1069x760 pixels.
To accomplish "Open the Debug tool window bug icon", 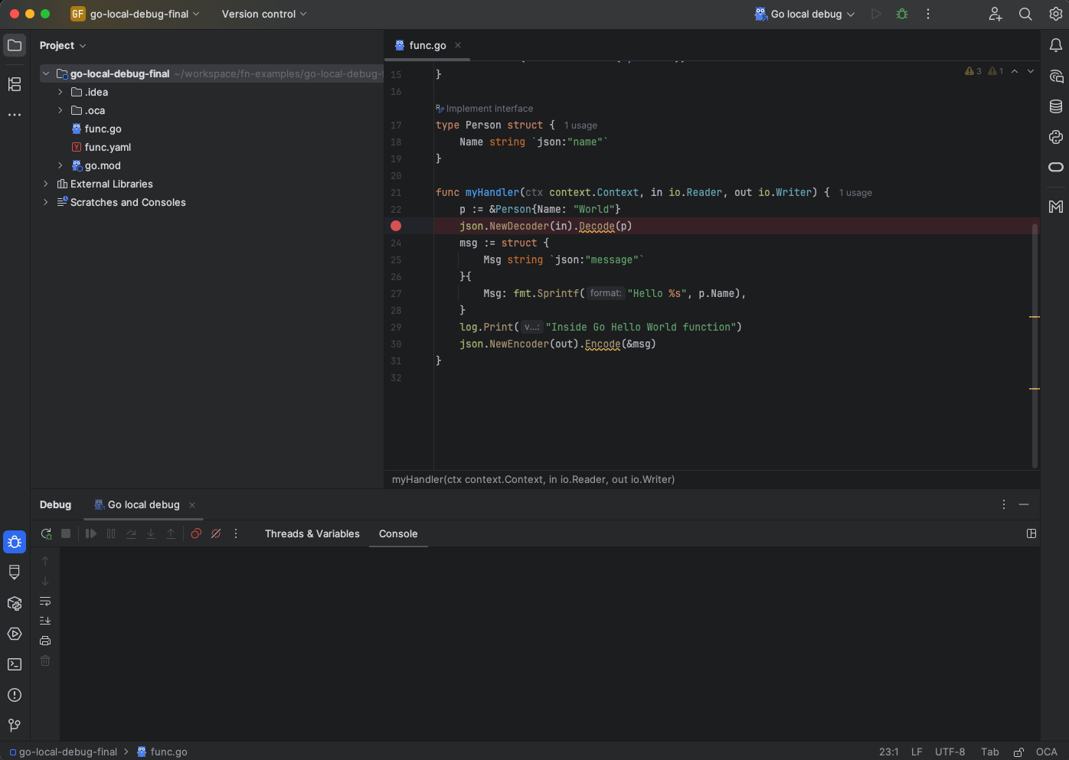I will (15, 542).
